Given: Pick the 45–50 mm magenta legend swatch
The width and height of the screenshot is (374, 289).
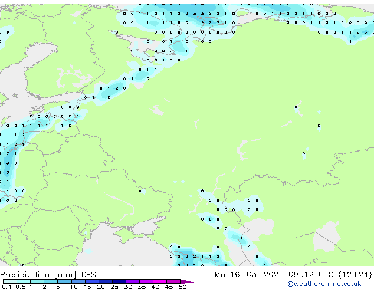Looking at the screenshot, I should click(173, 281).
